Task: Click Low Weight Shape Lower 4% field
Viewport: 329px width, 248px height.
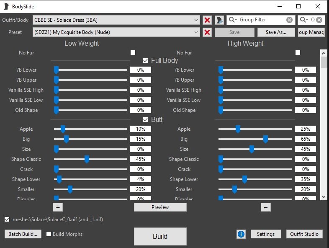Action: pos(141,179)
